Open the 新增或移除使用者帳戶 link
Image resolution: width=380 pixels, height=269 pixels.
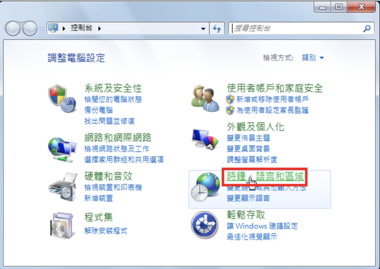tap(272, 99)
